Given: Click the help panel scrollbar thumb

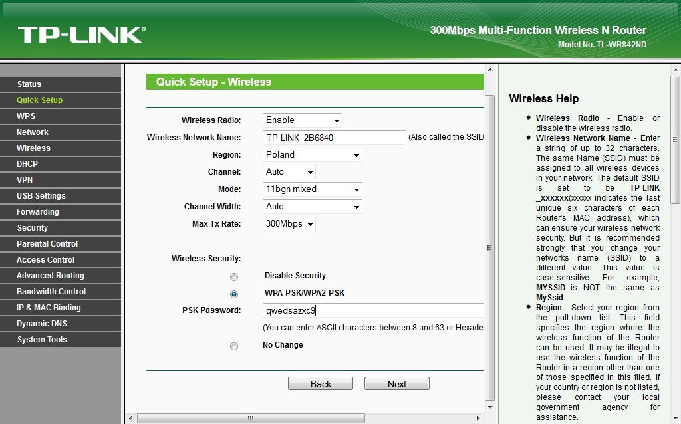Looking at the screenshot, I should click(x=676, y=140).
